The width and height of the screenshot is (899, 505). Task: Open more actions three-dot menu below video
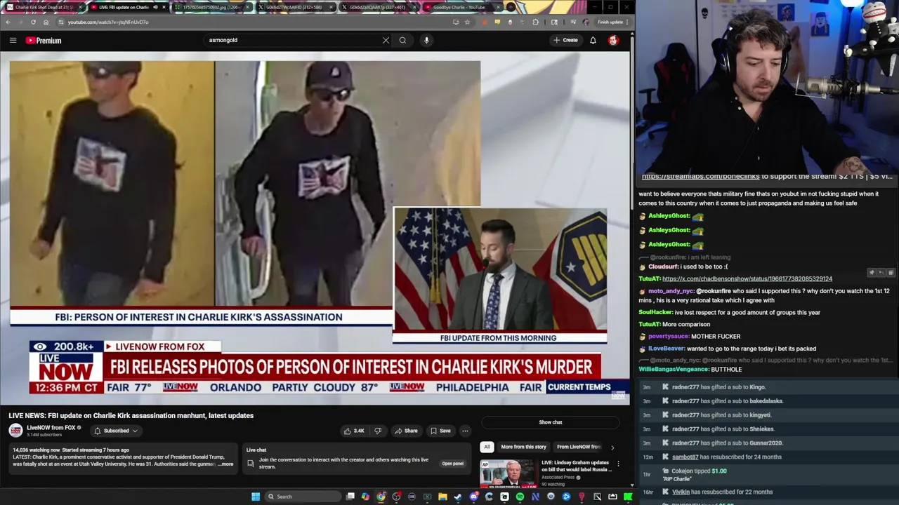465,431
